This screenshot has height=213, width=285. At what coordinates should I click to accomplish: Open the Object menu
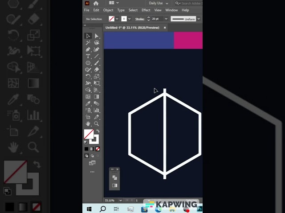108,10
